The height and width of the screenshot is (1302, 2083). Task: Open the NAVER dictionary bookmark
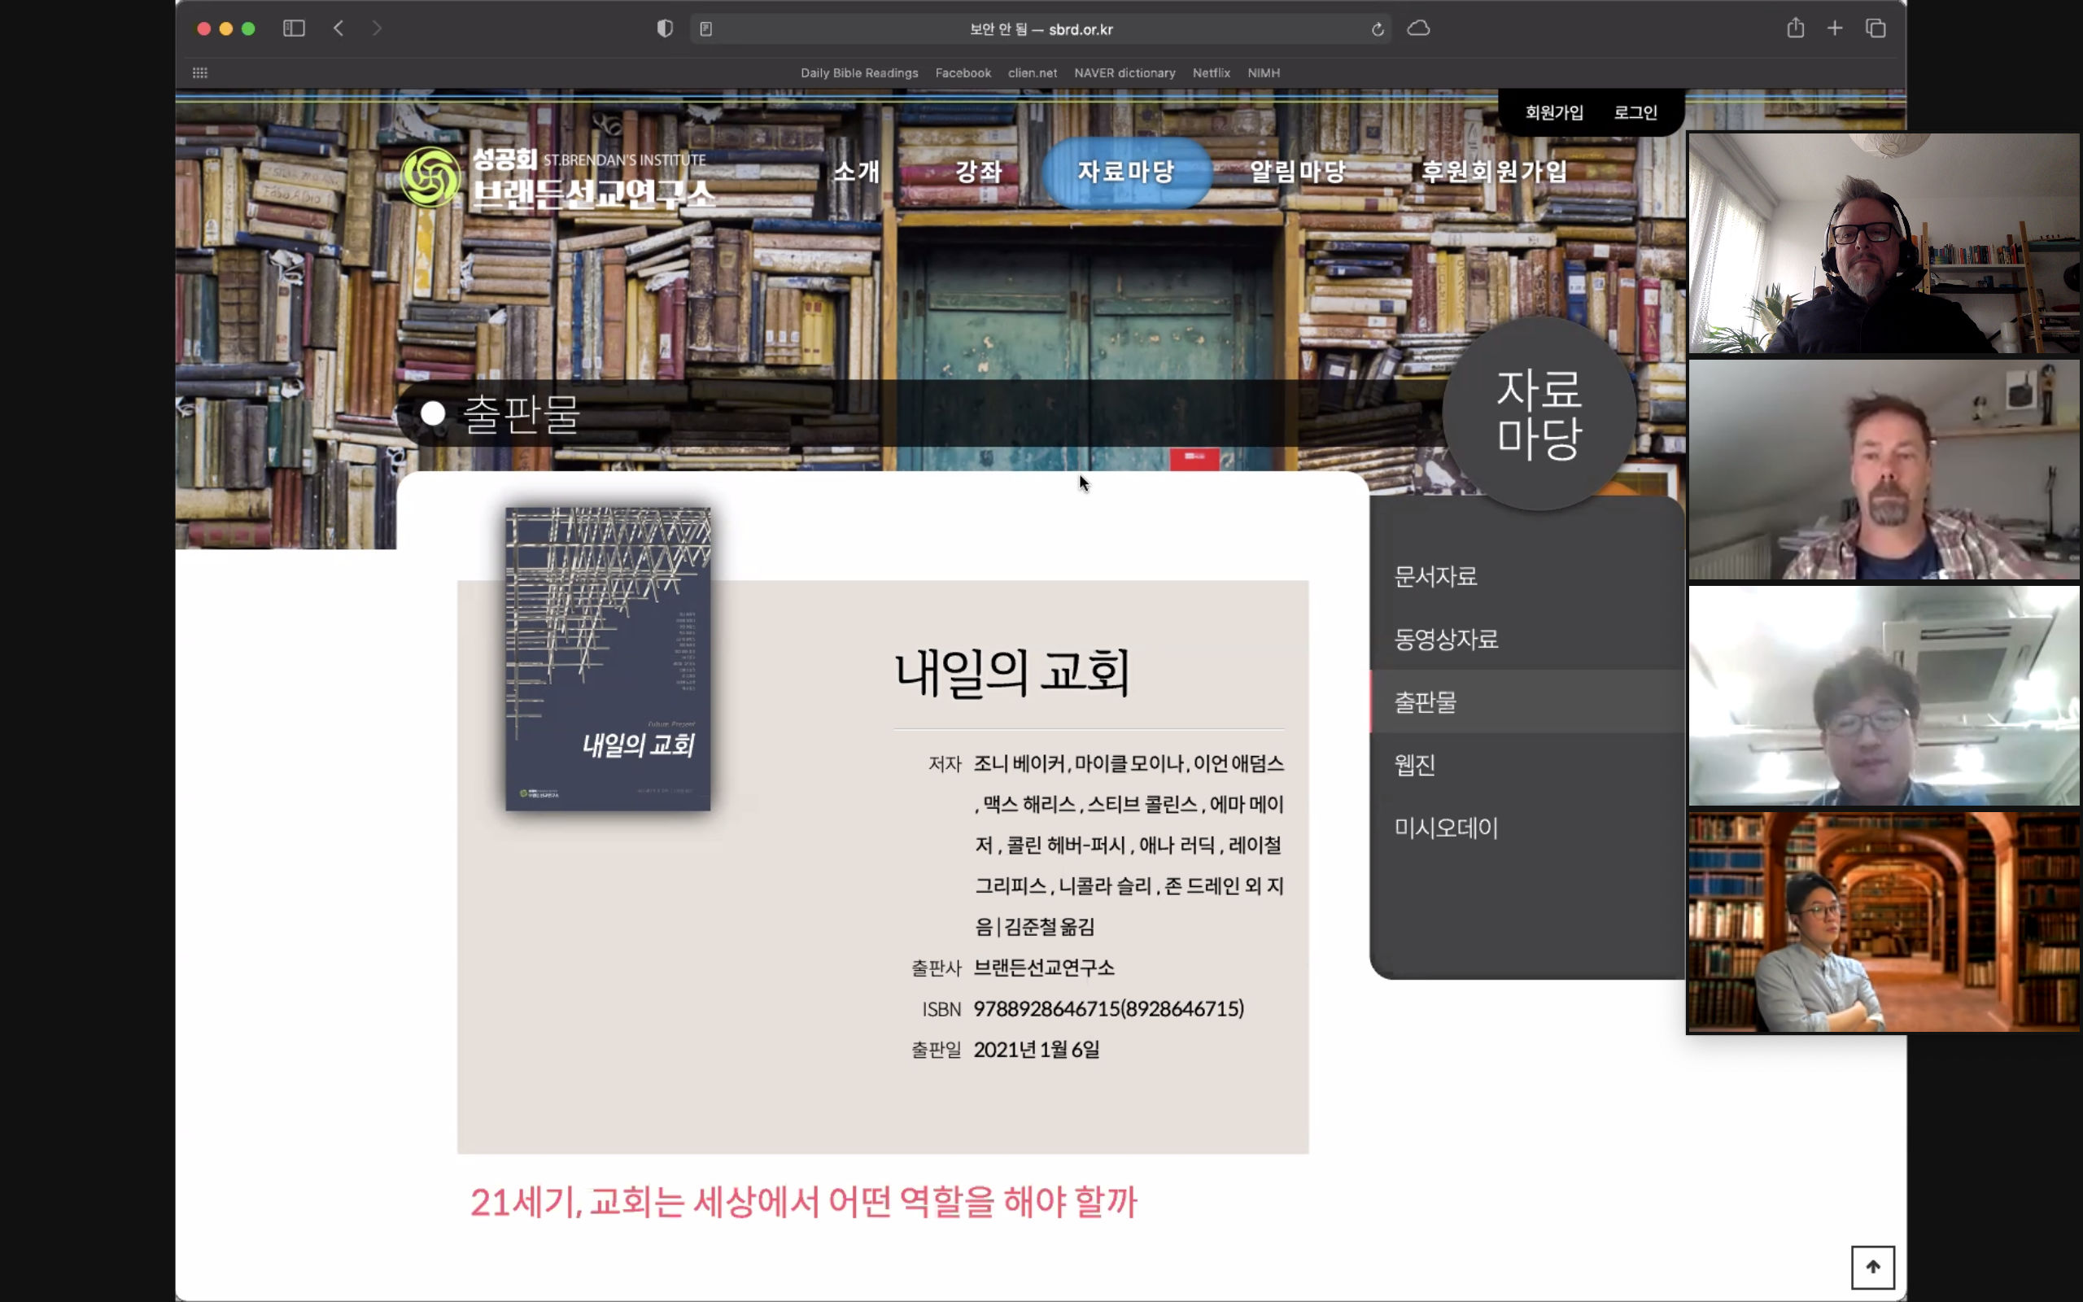[x=1124, y=73]
